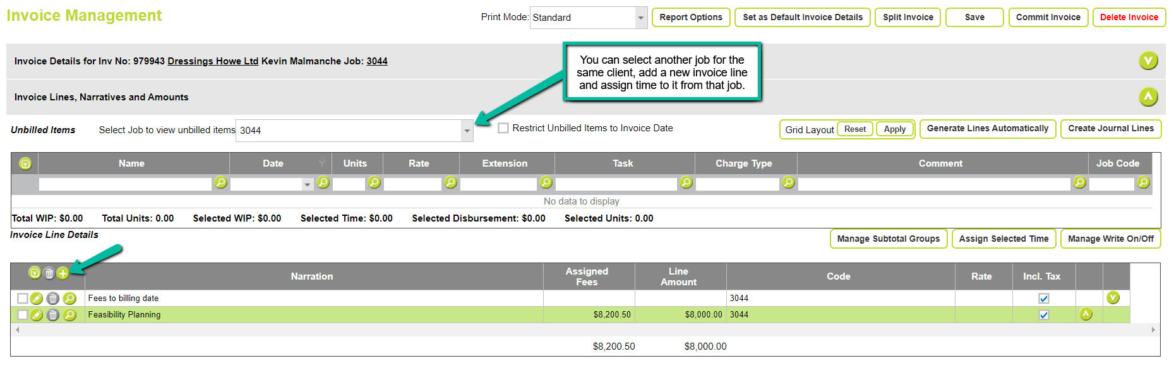Viewport: 1174px width, 373px height.
Task: Click the Commit Invoice button
Action: coord(1048,17)
